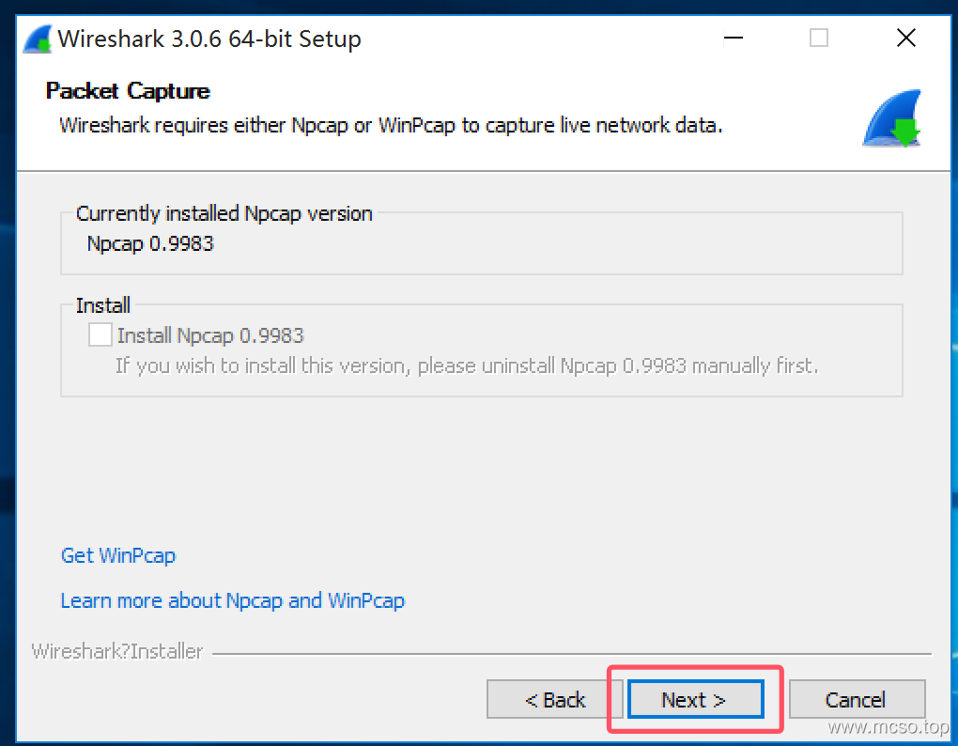Click the Wireshark installer logo with green arrow
The image size is (958, 746).
tap(891, 118)
